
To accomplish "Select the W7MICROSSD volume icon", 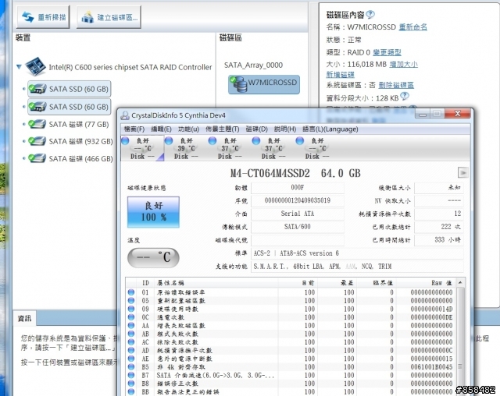I will 238,84.
